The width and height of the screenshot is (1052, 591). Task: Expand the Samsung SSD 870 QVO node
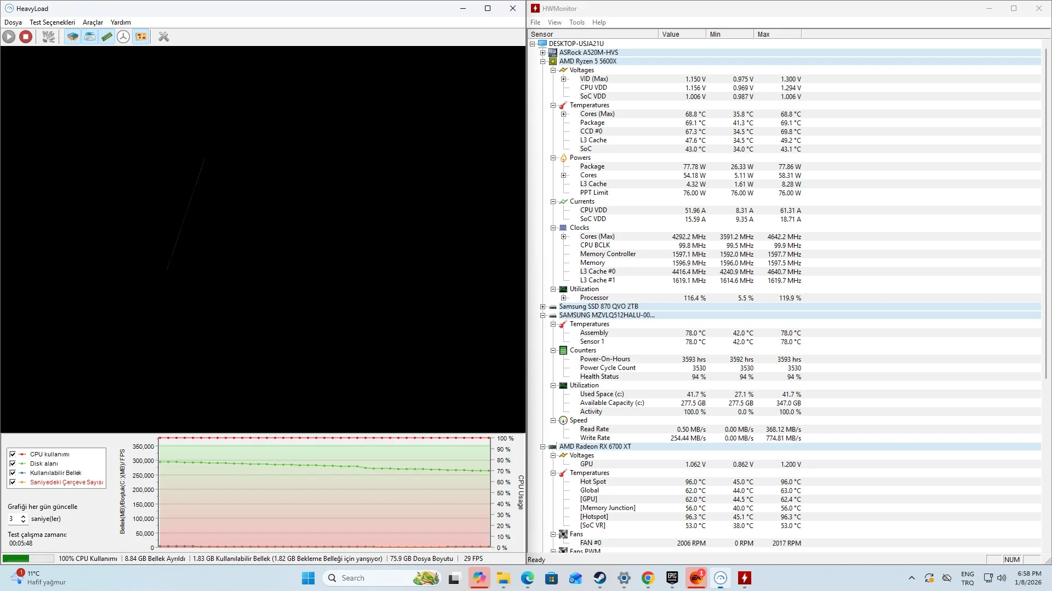coord(542,306)
